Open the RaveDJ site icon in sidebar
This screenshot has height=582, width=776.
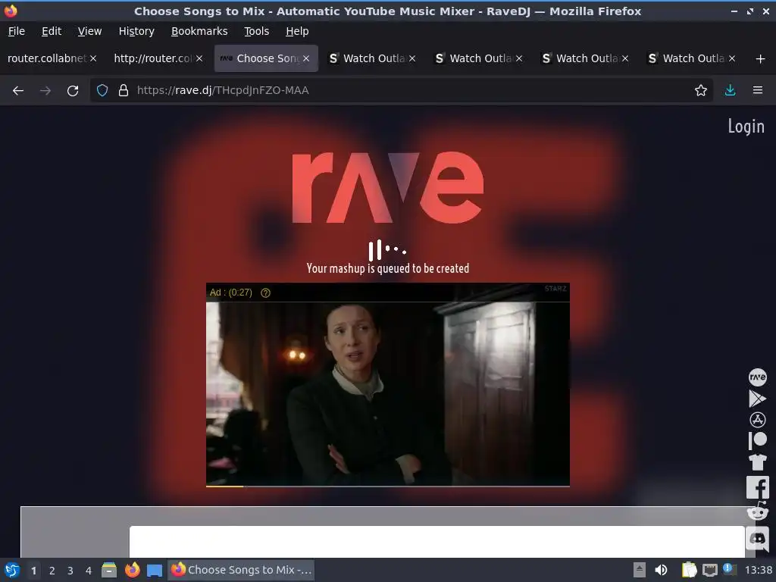coord(757,377)
